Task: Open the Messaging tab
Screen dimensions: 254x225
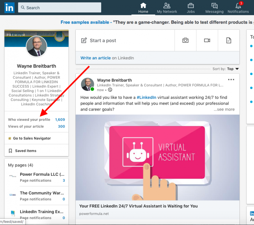Action: pyautogui.click(x=214, y=8)
